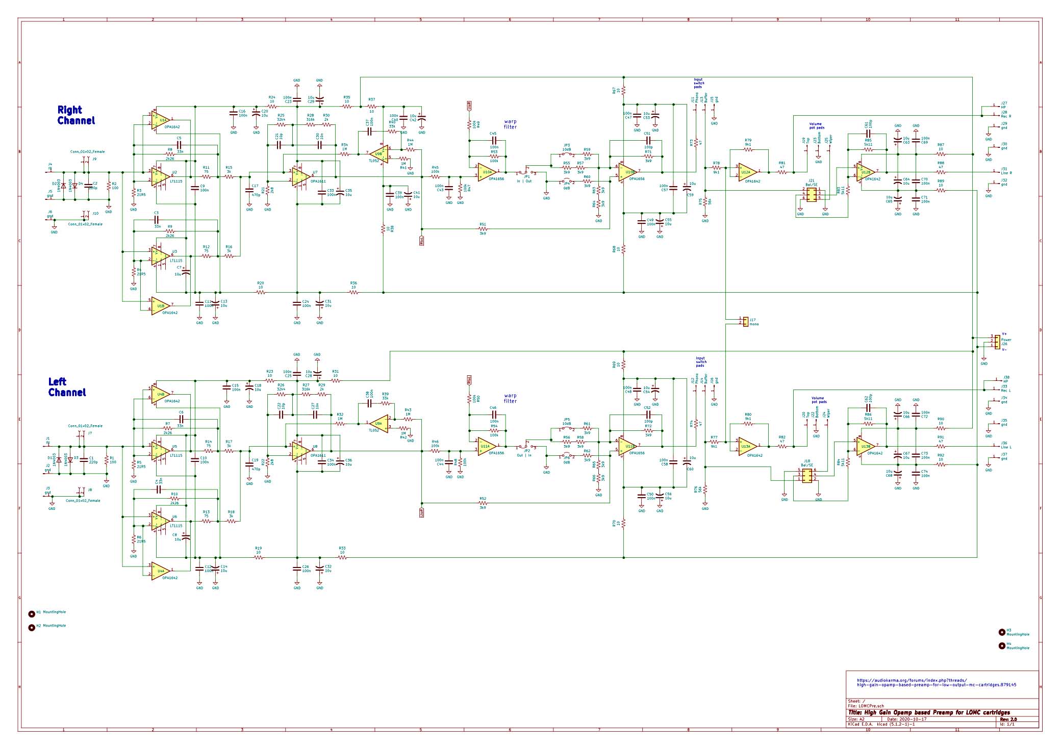Click the 'Rev: 2.0' field

[1008, 719]
